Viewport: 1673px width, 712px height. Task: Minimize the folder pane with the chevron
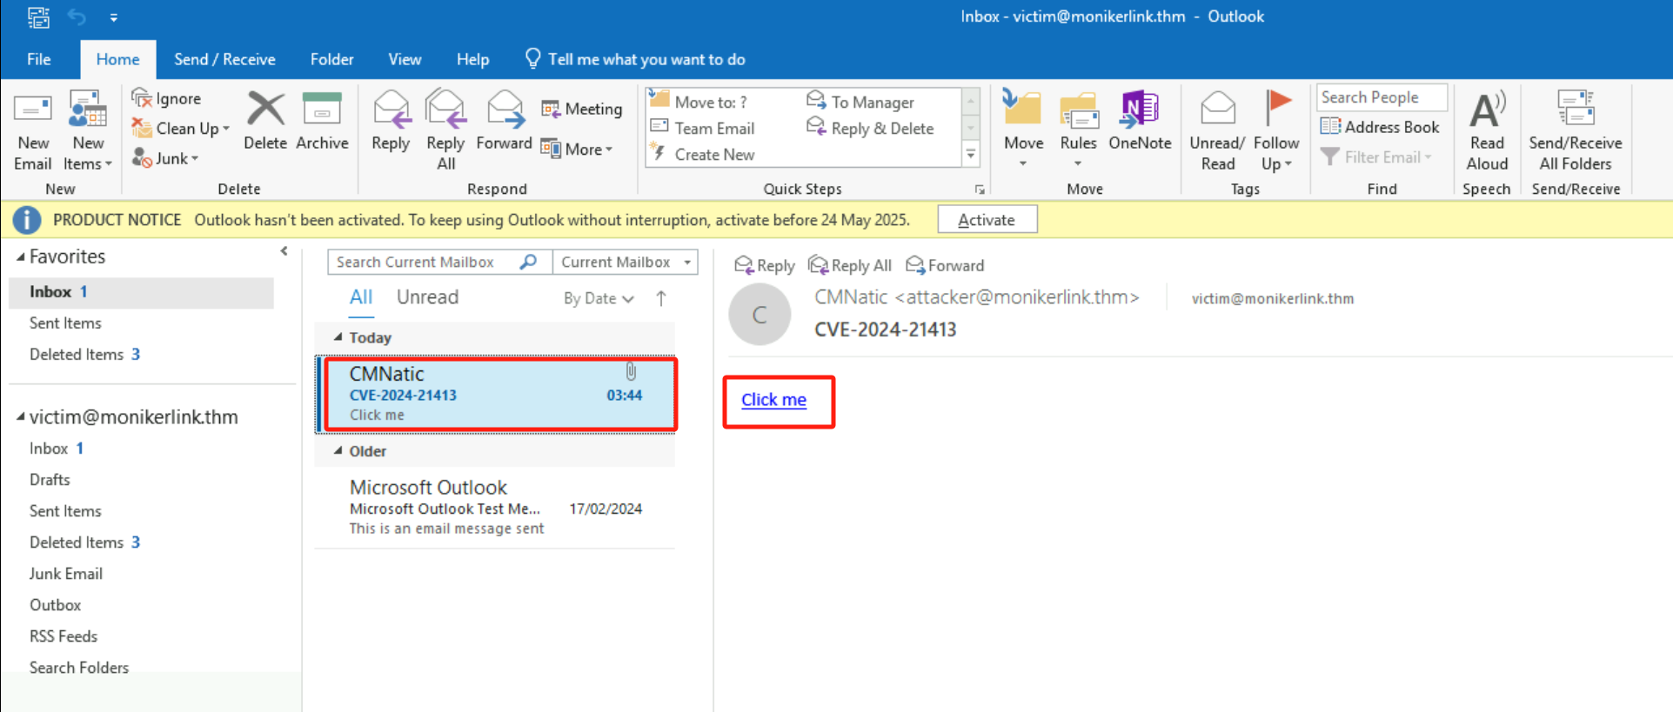tap(284, 251)
